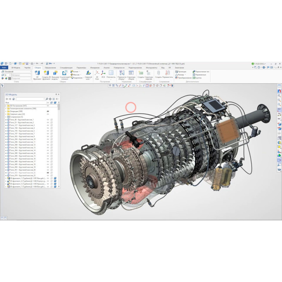Expand the Сварные швы tree node

click(6, 114)
